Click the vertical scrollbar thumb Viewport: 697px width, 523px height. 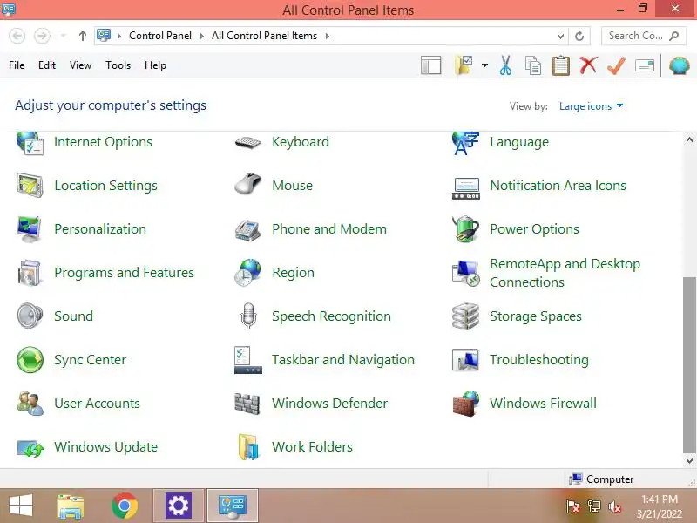coord(689,364)
